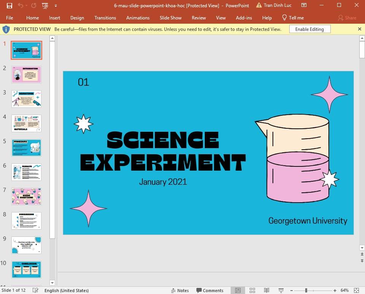Launch Slide Show from the status bar icon

(281, 290)
